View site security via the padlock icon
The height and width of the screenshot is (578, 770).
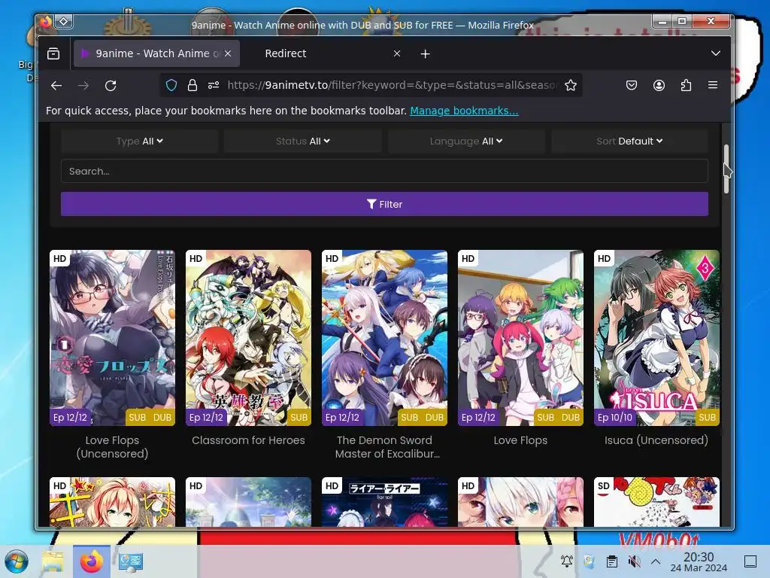pos(192,85)
